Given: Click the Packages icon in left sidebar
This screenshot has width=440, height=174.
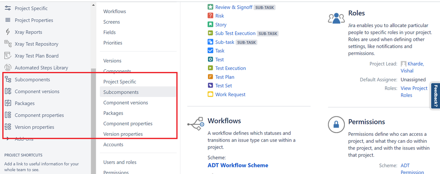Looking at the screenshot, I should point(8,103).
